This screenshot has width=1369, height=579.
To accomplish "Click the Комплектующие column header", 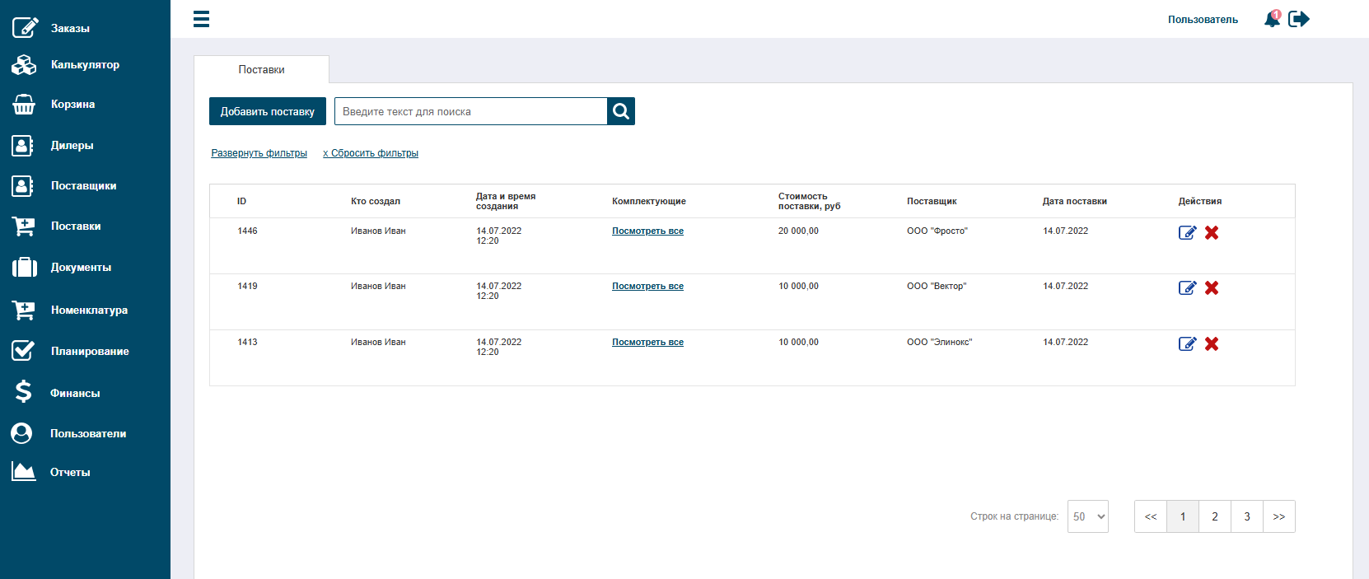I will 649,202.
